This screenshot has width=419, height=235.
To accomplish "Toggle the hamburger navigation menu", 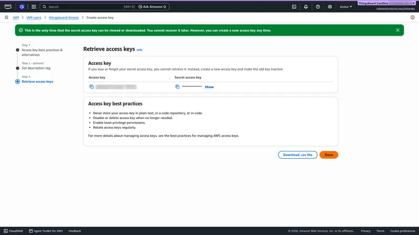I will tap(6, 17).
